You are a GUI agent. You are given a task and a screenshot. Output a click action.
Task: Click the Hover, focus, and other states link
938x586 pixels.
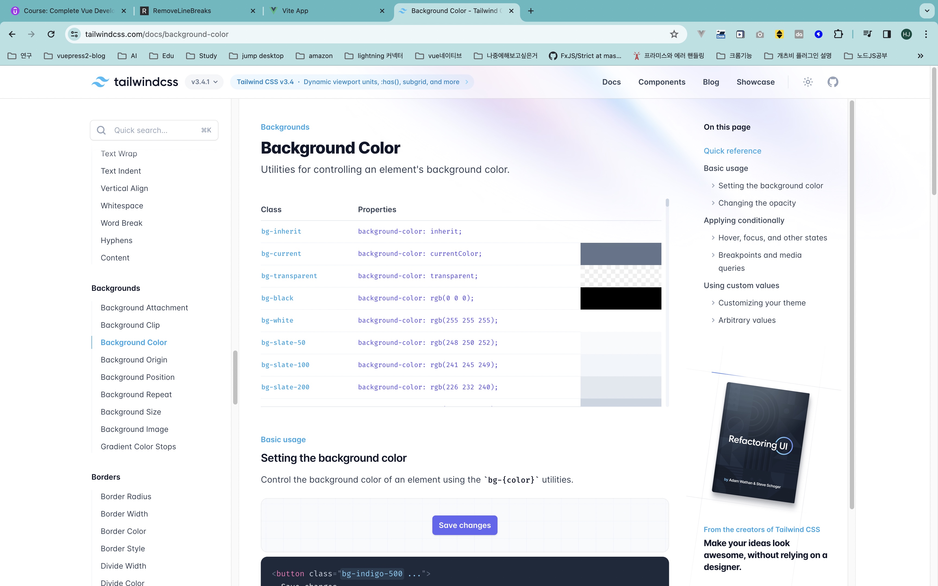(x=772, y=238)
